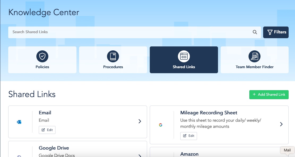Click the Mail tooltip label

tap(287, 150)
